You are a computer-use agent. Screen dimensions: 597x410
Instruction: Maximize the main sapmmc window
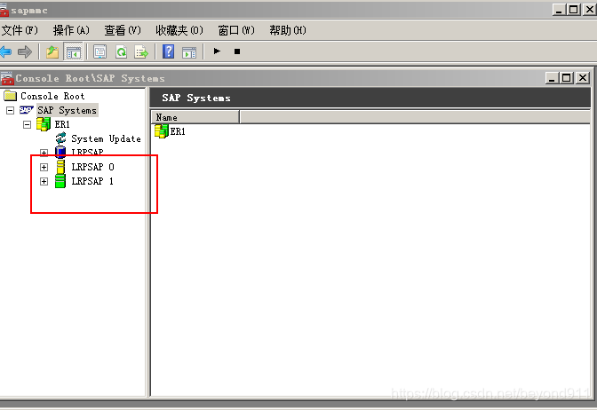click(573, 10)
